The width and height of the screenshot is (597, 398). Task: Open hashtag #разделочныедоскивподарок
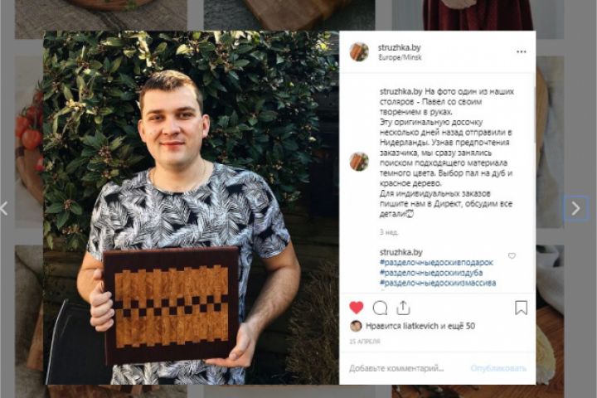(436, 262)
